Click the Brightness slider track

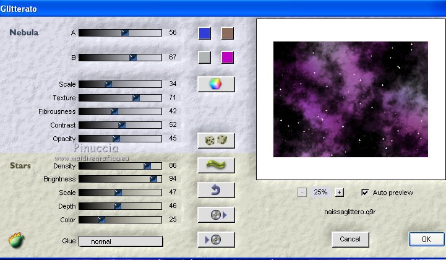coord(121,179)
